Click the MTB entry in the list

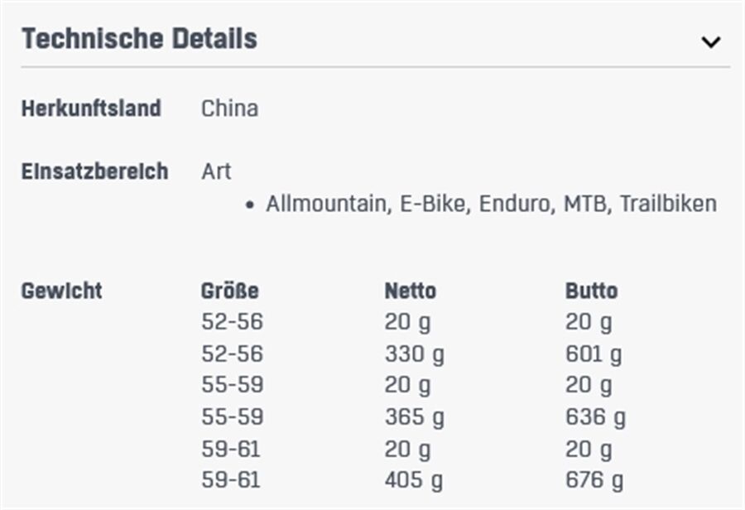(x=585, y=204)
